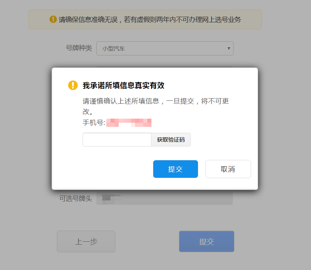
Task: Click the 上一步 button
Action: 86,241
